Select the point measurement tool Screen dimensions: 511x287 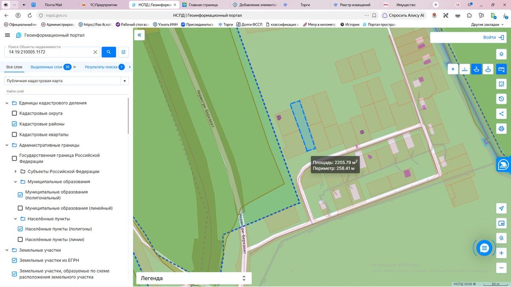tap(453, 69)
